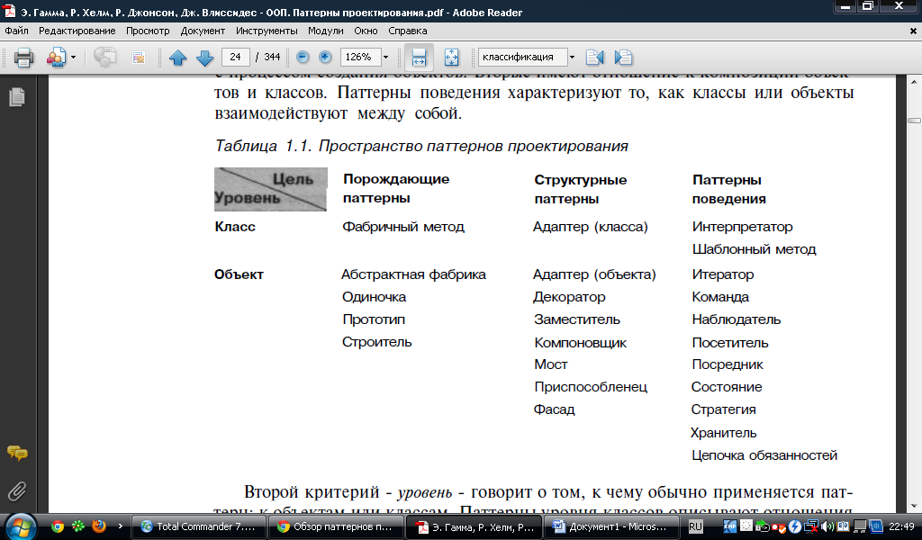Click scrollbar up arrow

[914, 82]
